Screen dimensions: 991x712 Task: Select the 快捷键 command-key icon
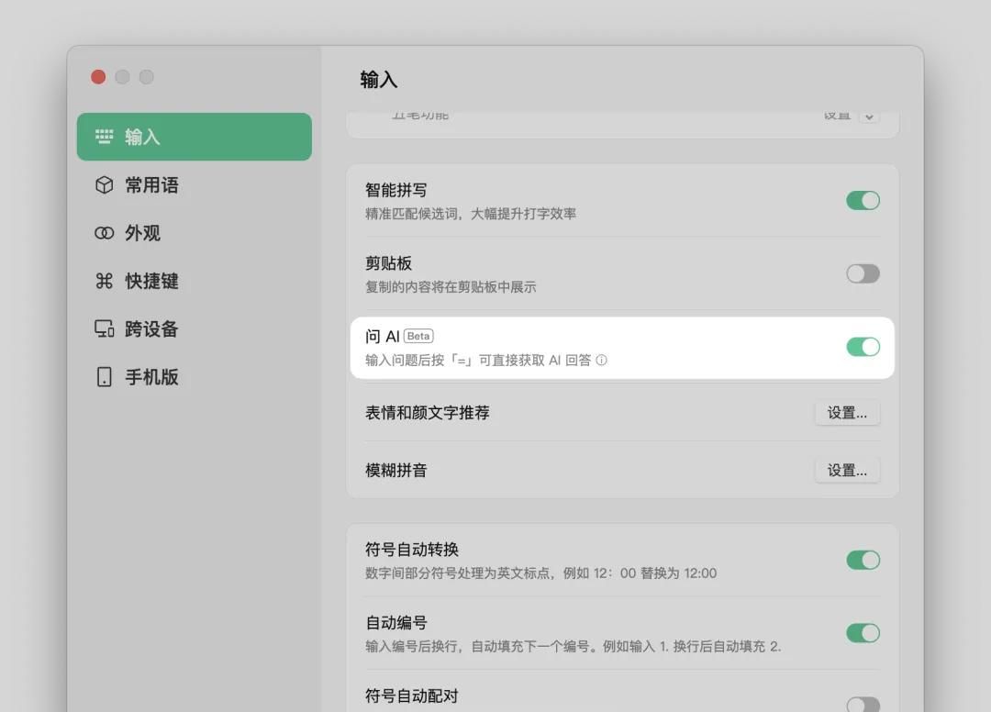tap(104, 281)
